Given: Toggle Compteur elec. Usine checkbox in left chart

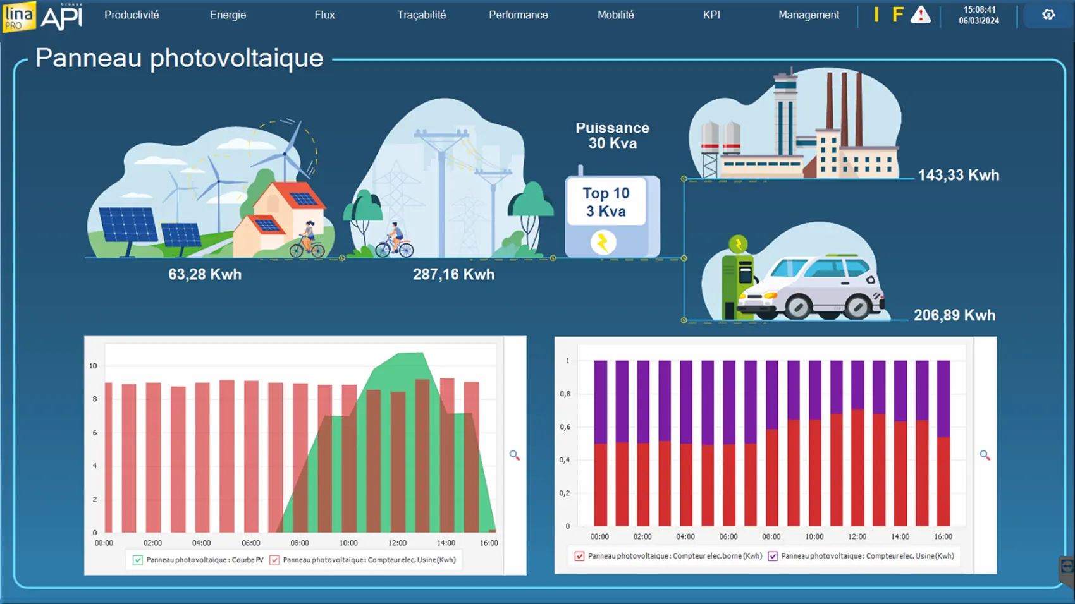Looking at the screenshot, I should tap(274, 560).
